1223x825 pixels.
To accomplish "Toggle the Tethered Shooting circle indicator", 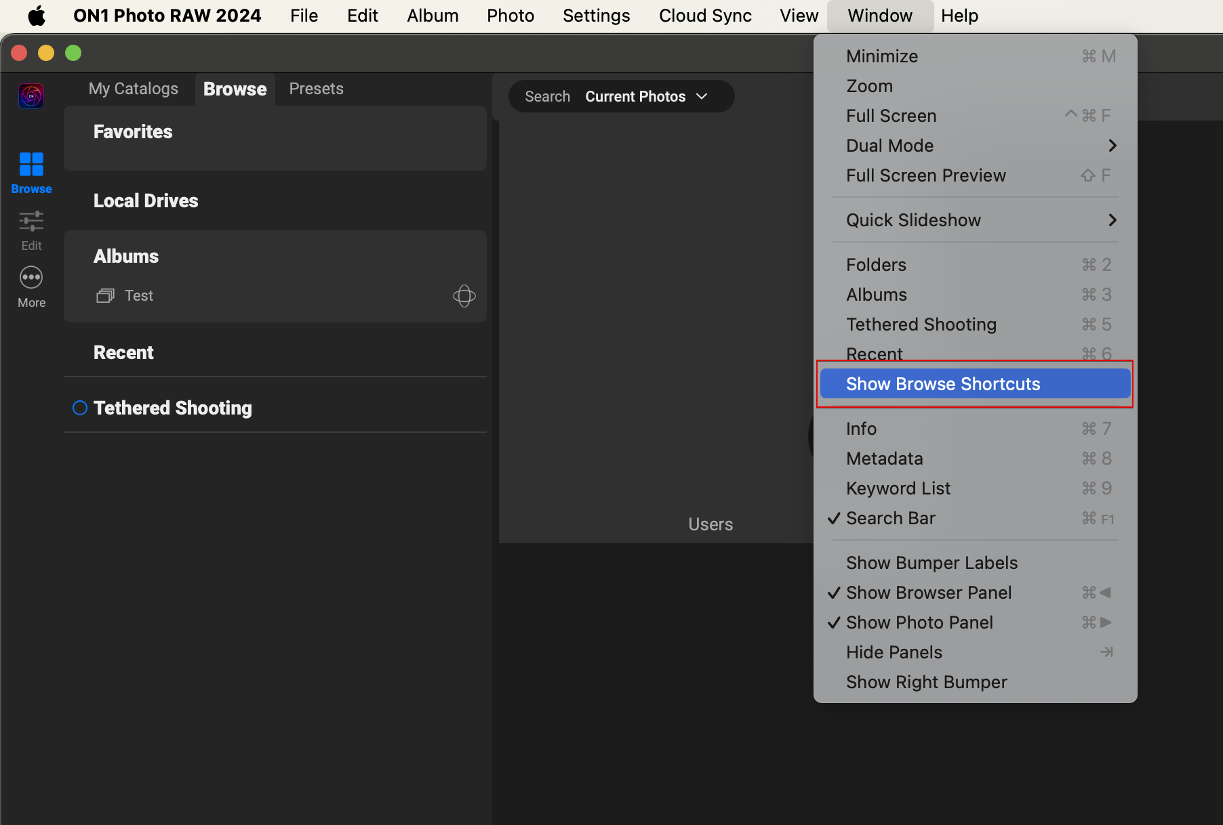I will [x=80, y=408].
